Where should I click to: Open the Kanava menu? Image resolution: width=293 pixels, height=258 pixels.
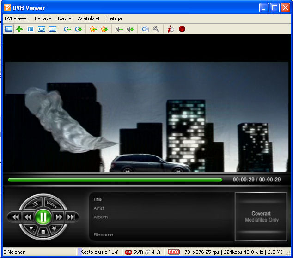tap(43, 18)
